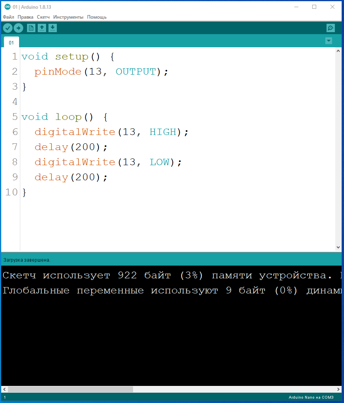Open the Правка menu

pyautogui.click(x=25, y=17)
